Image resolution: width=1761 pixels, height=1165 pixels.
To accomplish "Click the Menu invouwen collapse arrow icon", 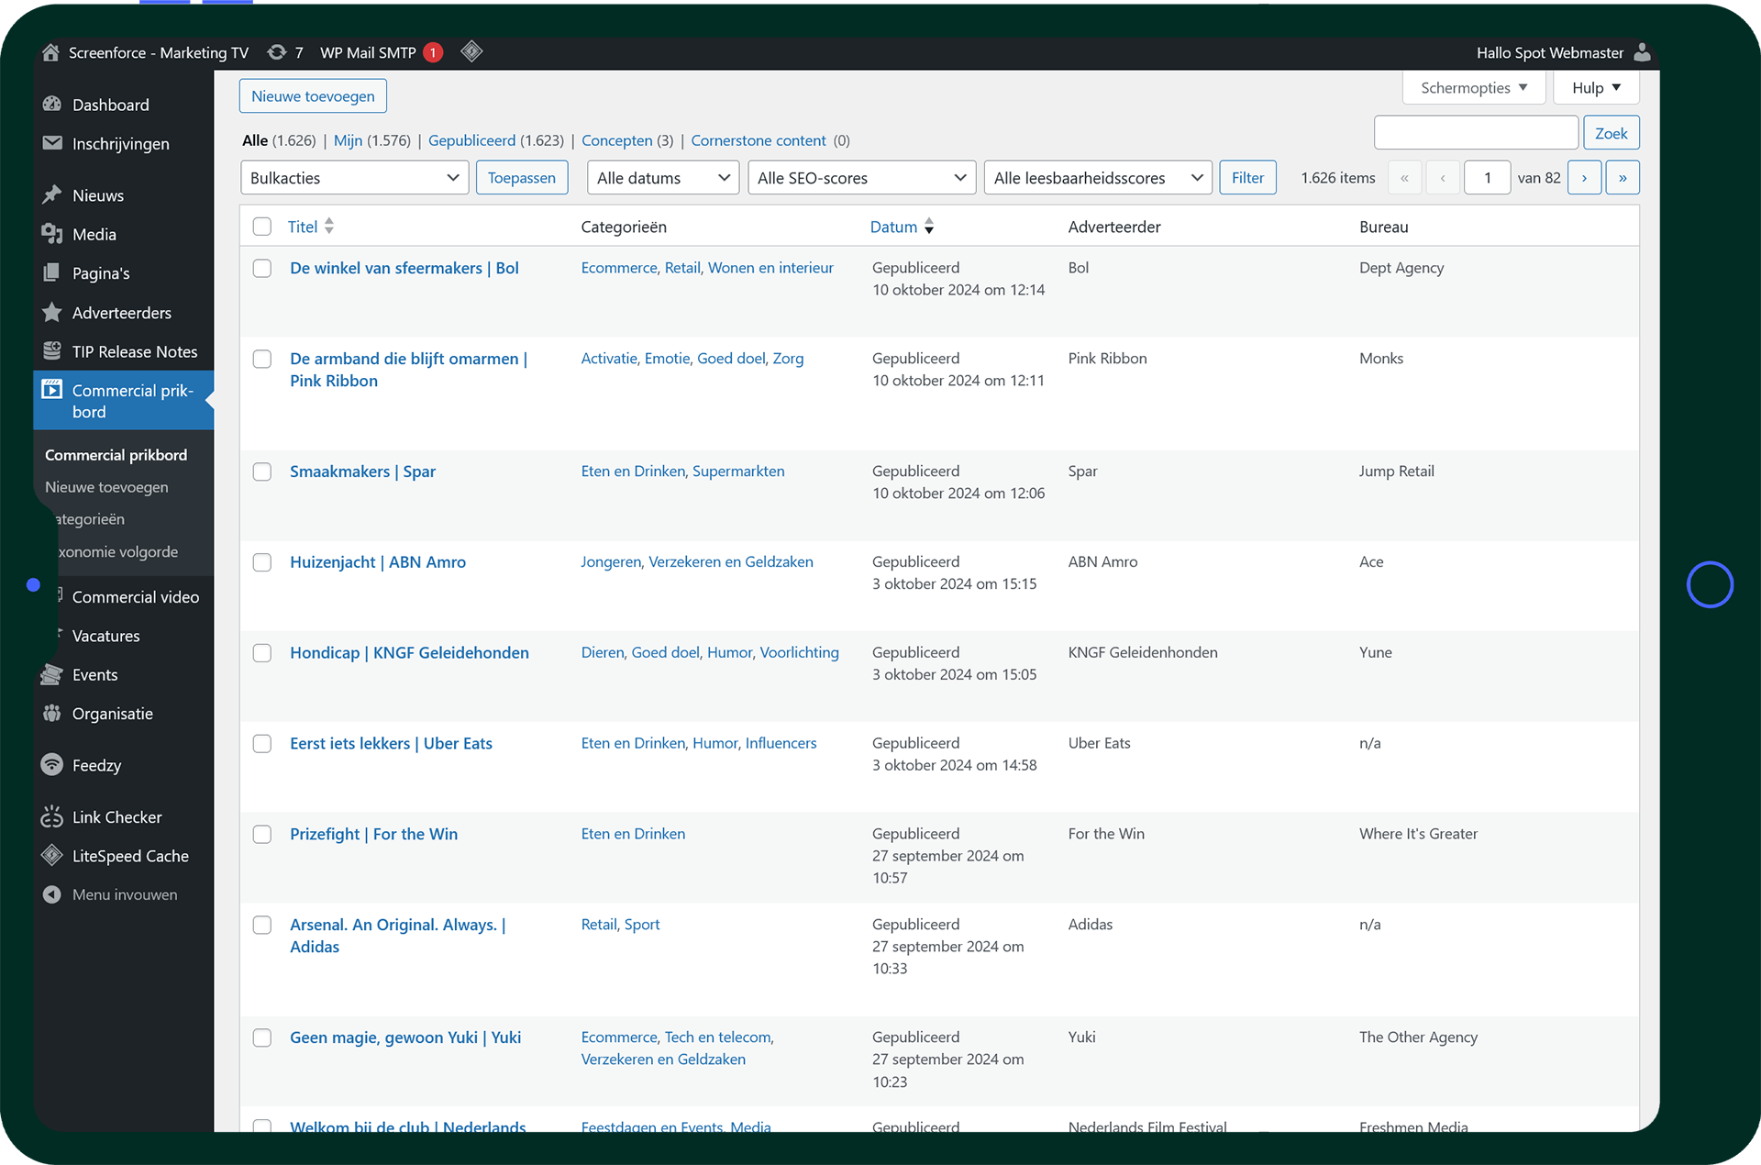I will click(x=52, y=894).
